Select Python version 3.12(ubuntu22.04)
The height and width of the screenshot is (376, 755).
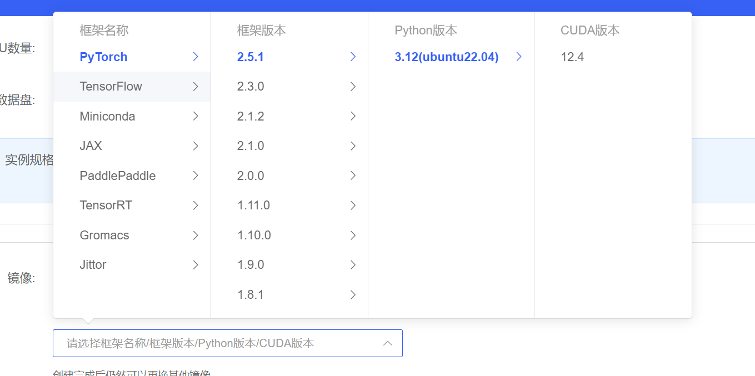tap(446, 57)
